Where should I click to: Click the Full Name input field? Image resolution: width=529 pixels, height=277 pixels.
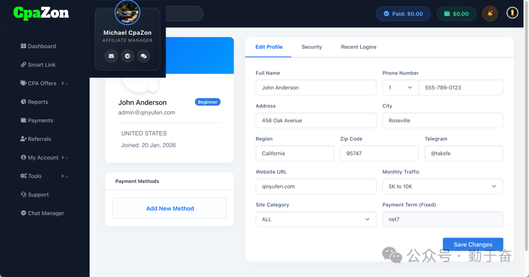click(316, 88)
